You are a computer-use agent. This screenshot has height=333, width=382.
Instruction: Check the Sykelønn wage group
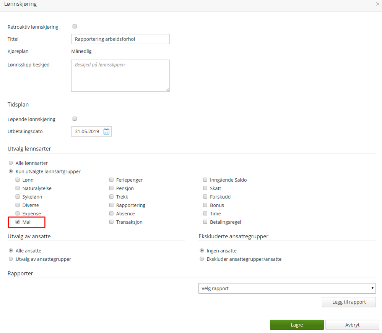click(x=18, y=197)
